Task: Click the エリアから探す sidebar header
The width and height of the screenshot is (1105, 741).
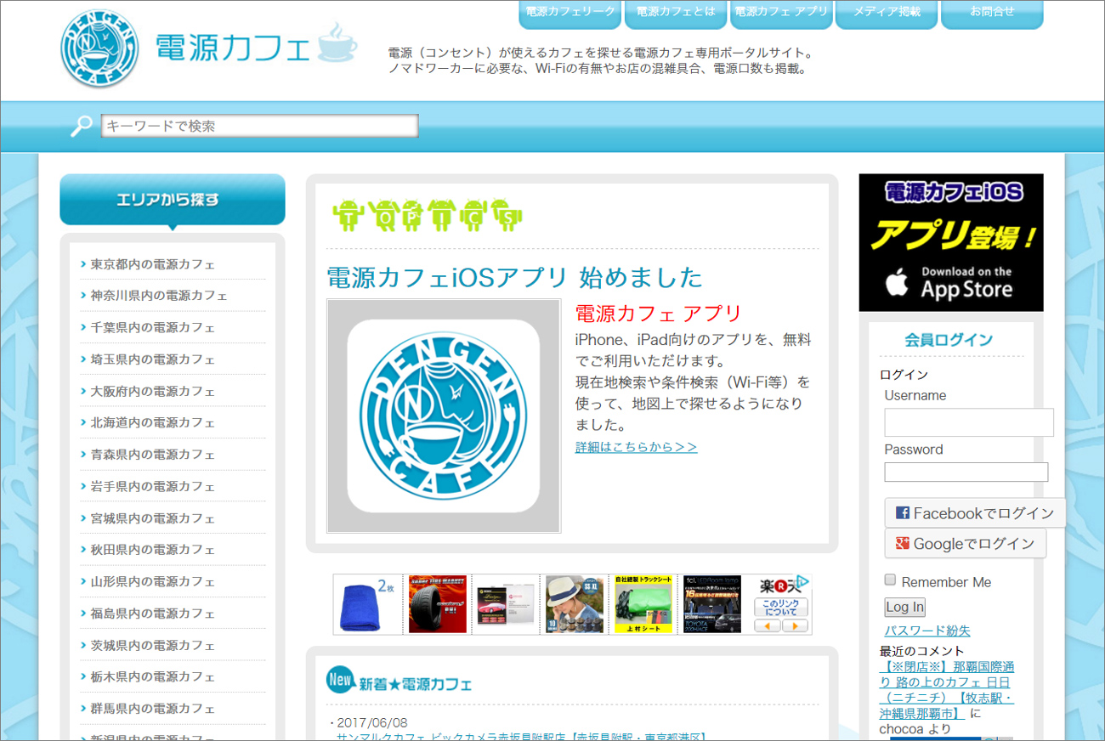Action: coord(173,201)
